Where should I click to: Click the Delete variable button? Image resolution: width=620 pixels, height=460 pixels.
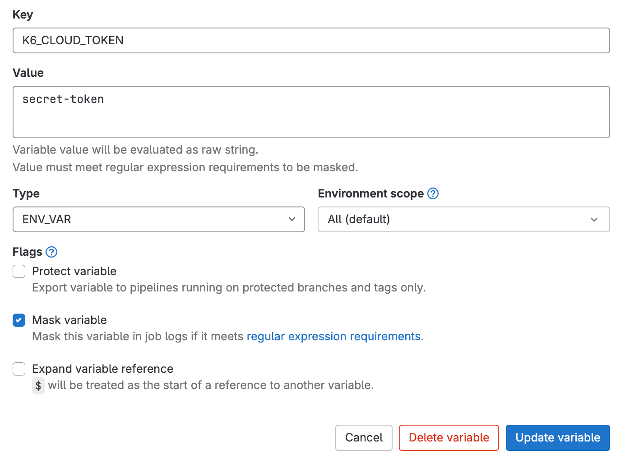tap(449, 437)
